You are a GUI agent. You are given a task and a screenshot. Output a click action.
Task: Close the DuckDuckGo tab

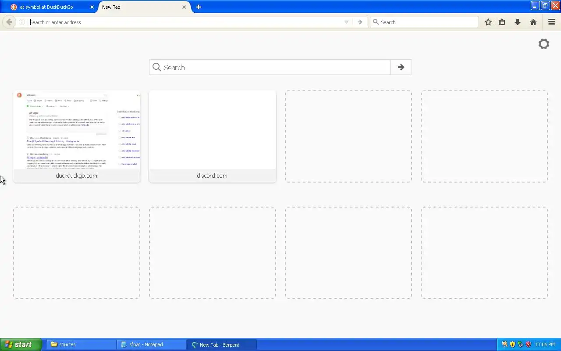[92, 7]
